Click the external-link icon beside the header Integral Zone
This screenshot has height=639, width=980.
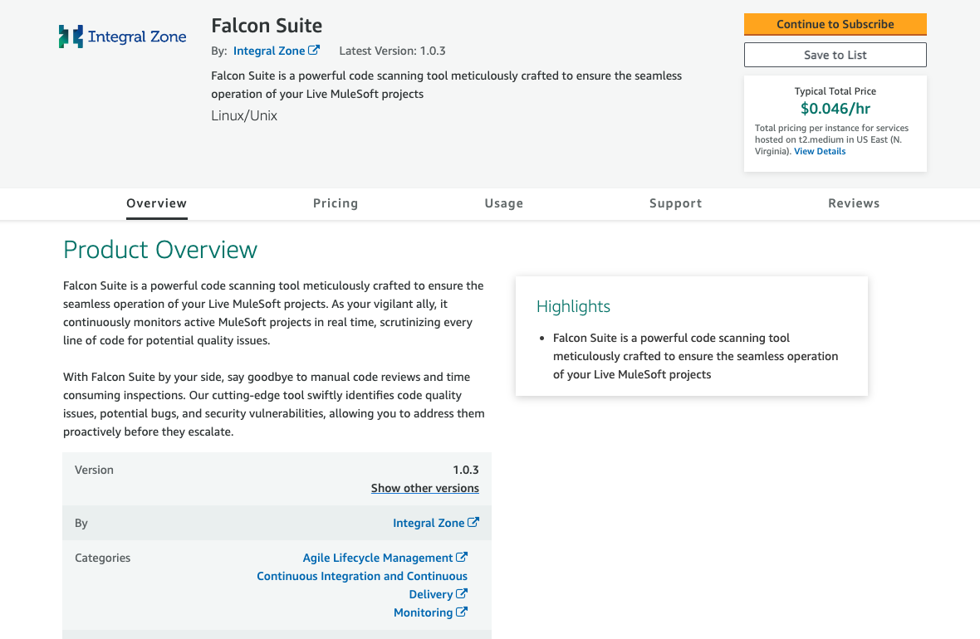pyautogui.click(x=314, y=50)
